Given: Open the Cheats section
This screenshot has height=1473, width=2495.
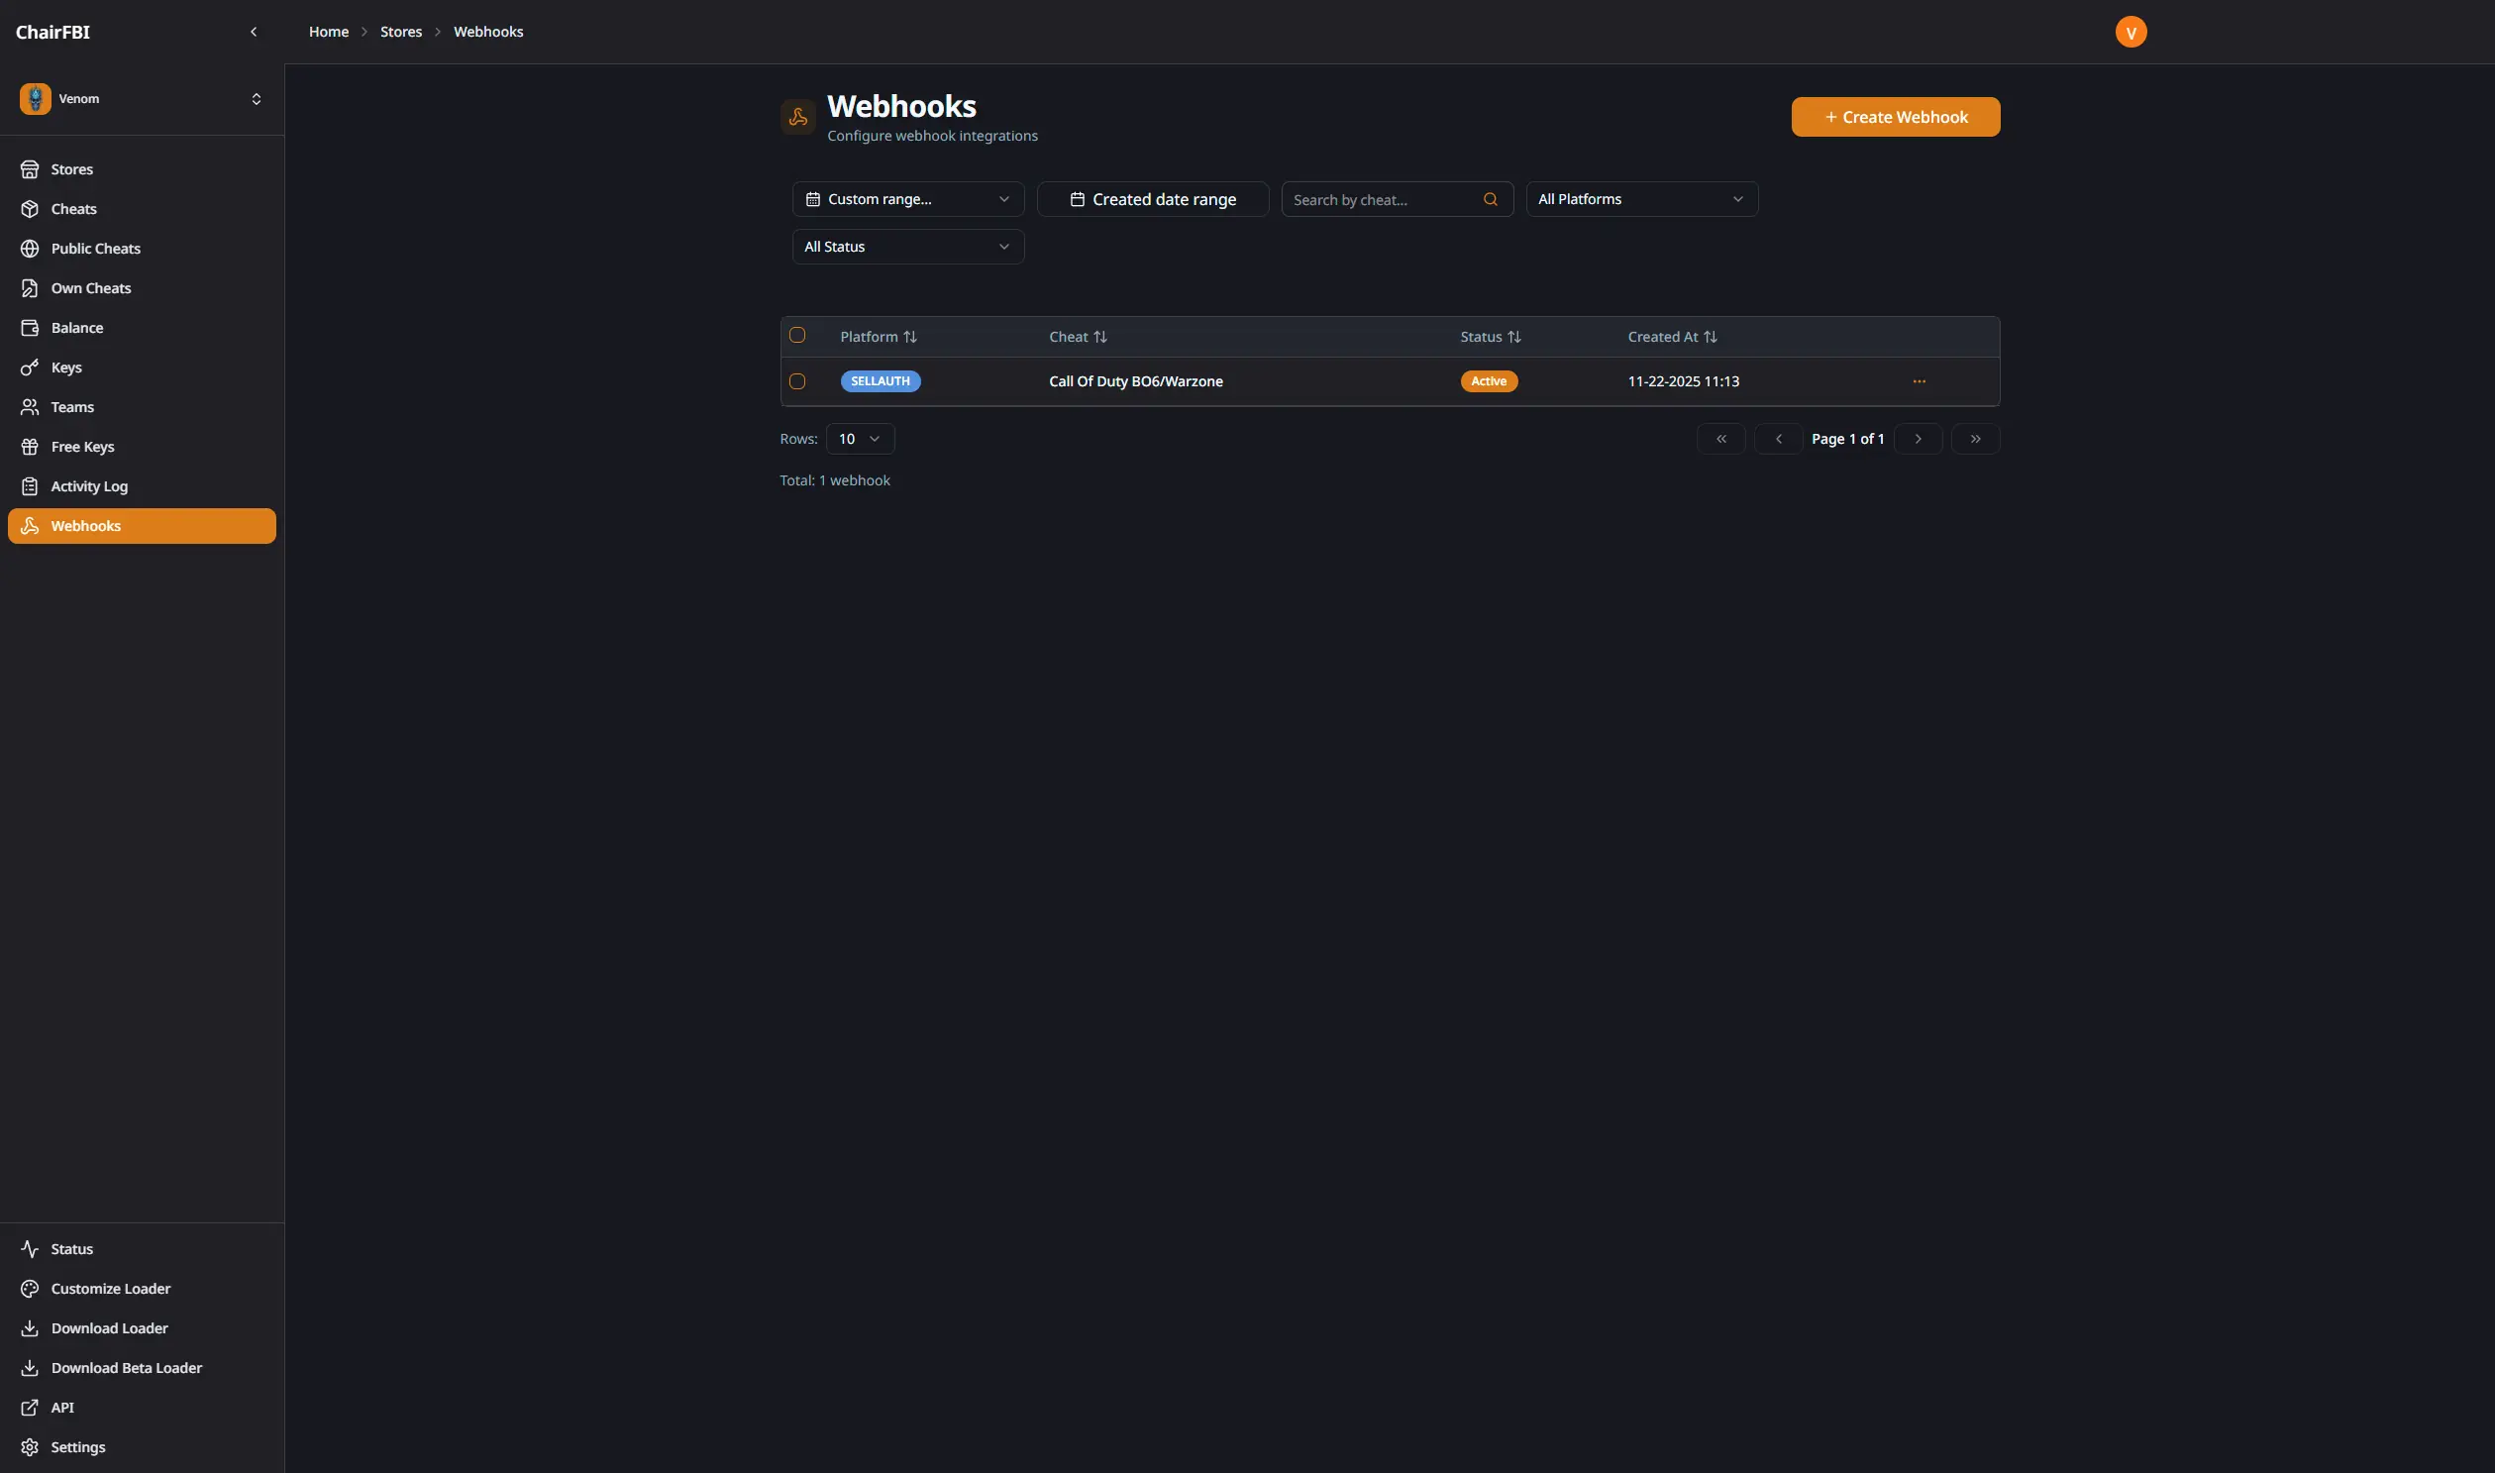Looking at the screenshot, I should tap(73, 208).
